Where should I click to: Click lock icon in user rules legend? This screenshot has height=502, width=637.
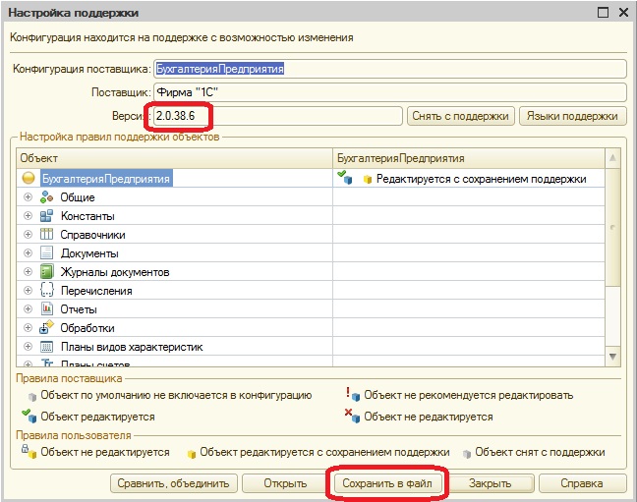click(29, 451)
